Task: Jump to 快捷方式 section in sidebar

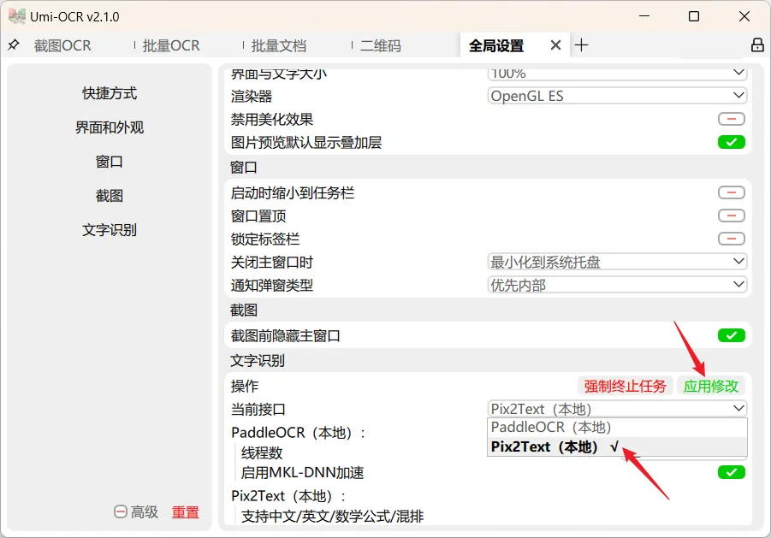Action: click(110, 93)
